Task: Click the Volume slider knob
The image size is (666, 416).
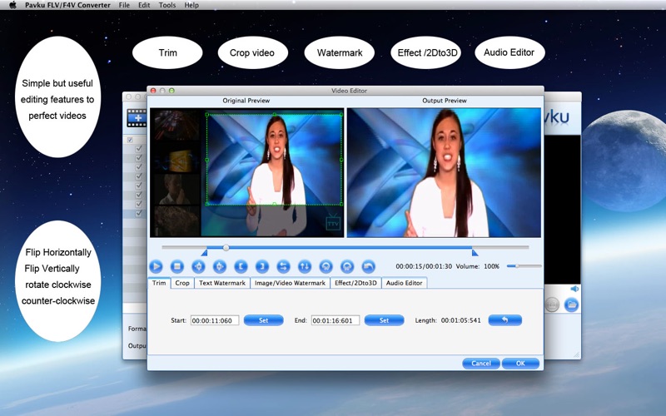Action: [x=516, y=266]
